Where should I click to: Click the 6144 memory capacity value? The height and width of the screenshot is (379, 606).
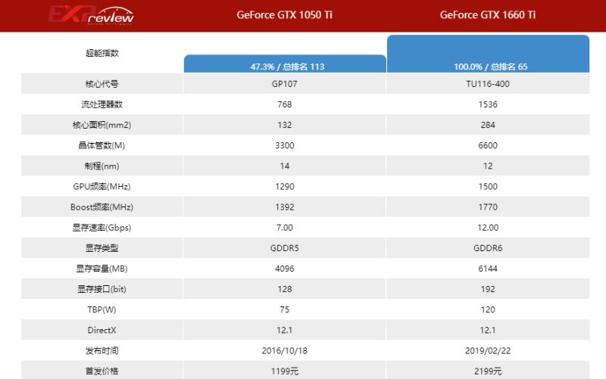click(488, 269)
